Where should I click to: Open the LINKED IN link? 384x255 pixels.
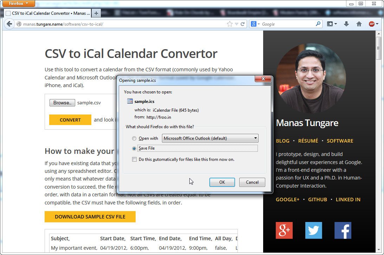[x=348, y=200]
